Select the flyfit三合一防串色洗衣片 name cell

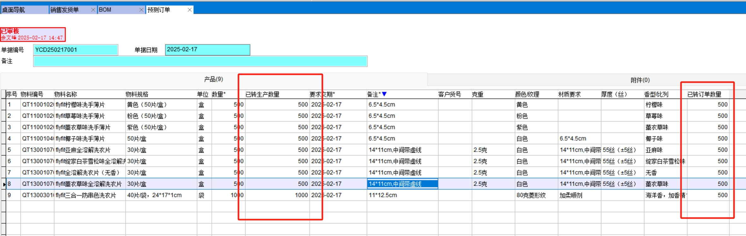click(x=90, y=195)
